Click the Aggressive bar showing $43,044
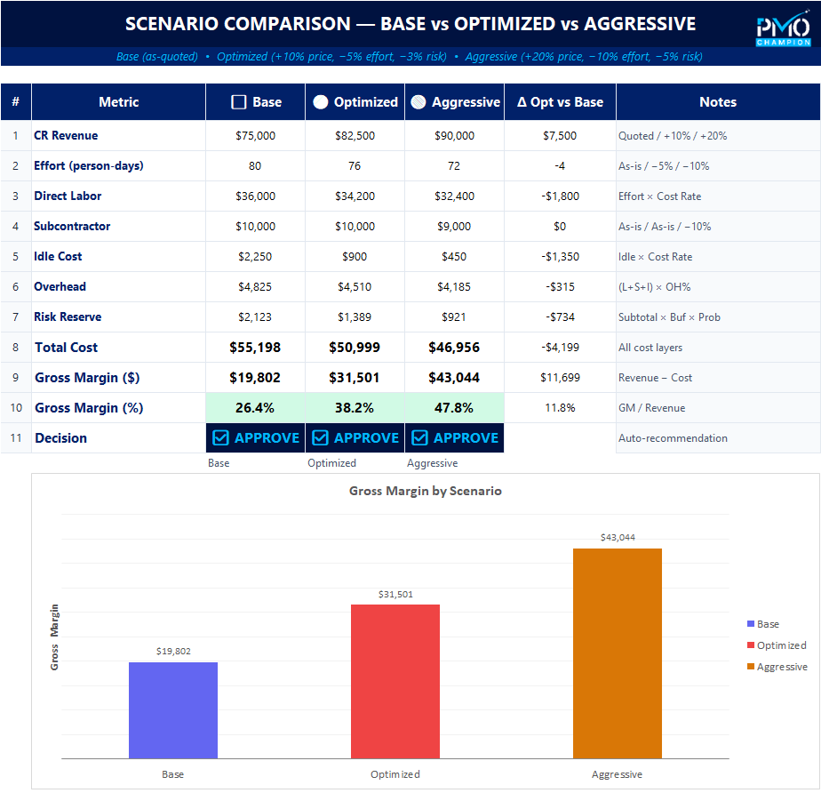Viewport: 821px width, 809px height. [617, 653]
